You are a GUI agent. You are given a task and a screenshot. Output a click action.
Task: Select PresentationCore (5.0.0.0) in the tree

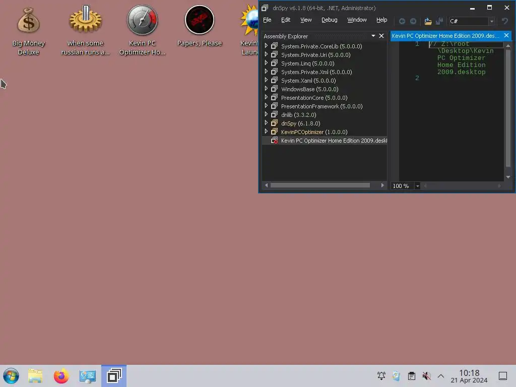point(314,98)
